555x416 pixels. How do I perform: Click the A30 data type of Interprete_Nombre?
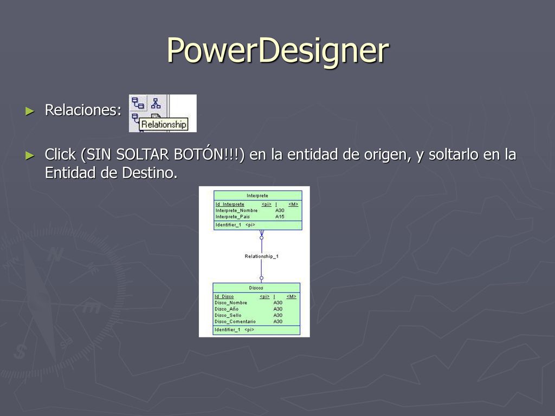point(280,211)
